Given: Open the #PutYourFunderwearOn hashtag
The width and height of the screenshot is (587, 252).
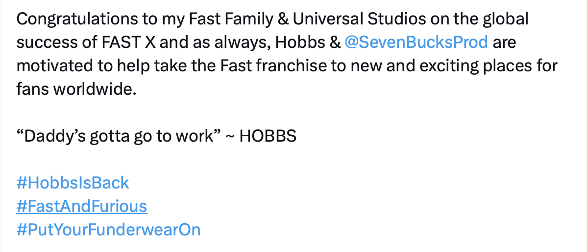Looking at the screenshot, I should point(109,230).
